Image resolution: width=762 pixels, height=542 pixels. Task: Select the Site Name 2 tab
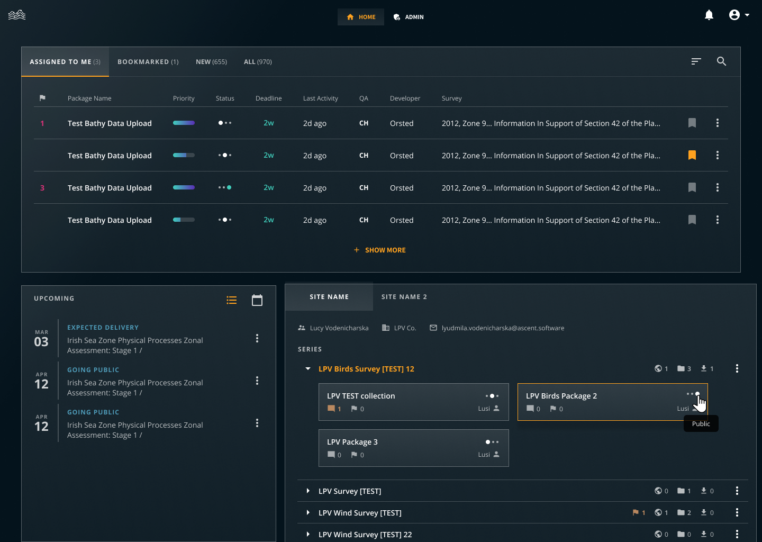[404, 297]
